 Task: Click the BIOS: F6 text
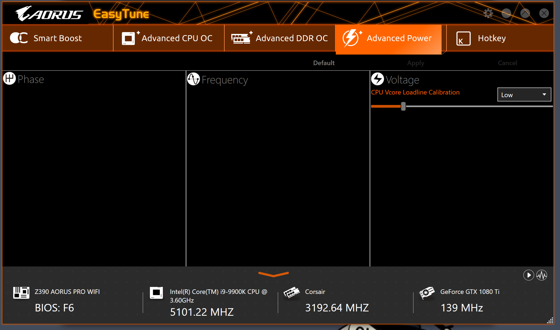(54, 308)
